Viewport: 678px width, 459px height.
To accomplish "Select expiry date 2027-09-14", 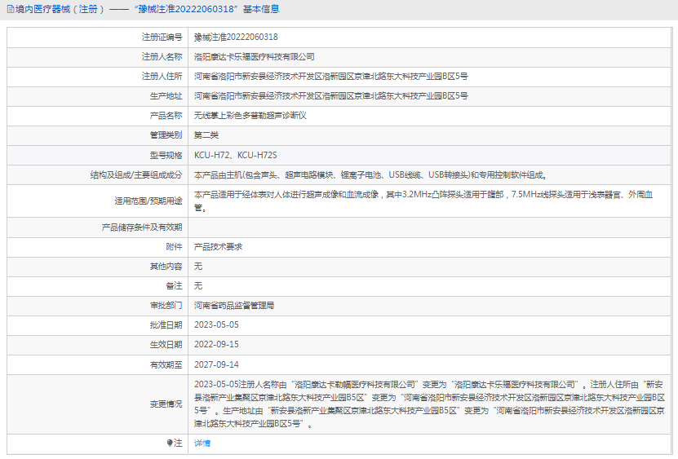I will coord(216,364).
